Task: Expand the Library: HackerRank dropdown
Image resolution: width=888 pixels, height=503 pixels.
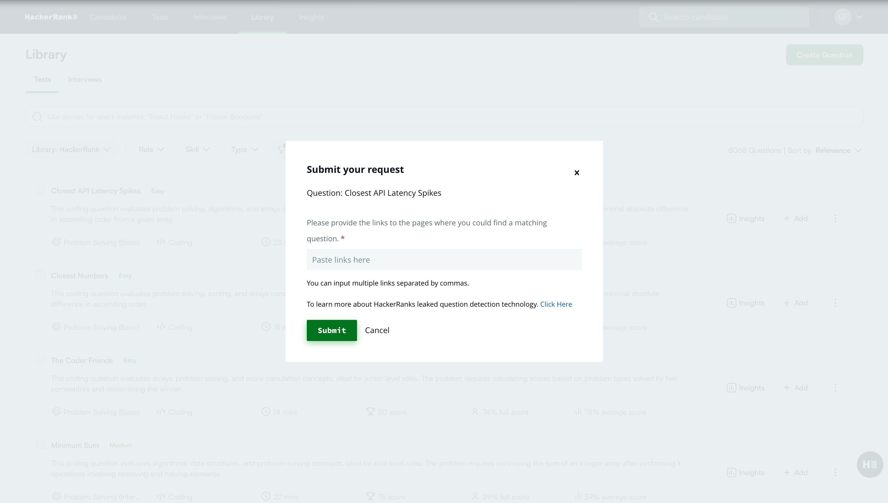Action: click(x=71, y=150)
